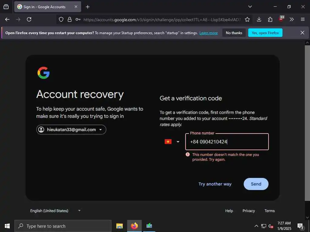Click the page vertical scrollbar
310x232 pixels.
tap(307, 123)
